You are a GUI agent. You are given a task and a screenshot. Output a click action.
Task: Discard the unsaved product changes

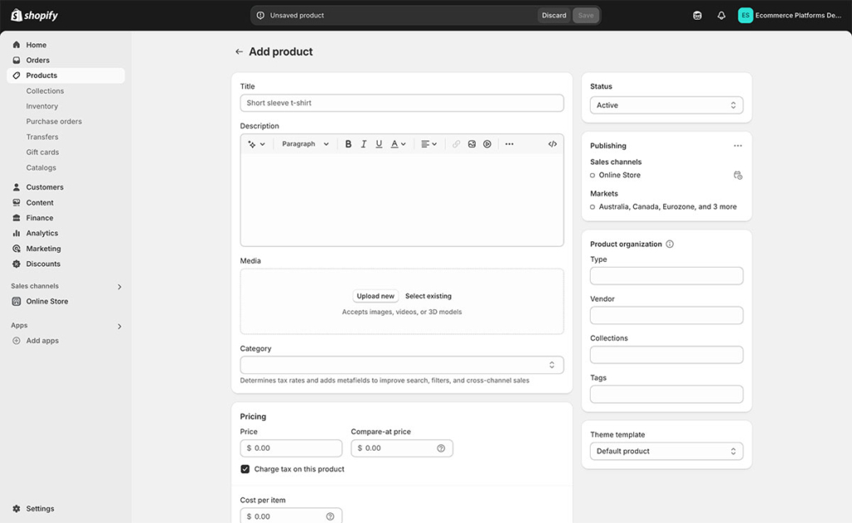[x=553, y=14]
